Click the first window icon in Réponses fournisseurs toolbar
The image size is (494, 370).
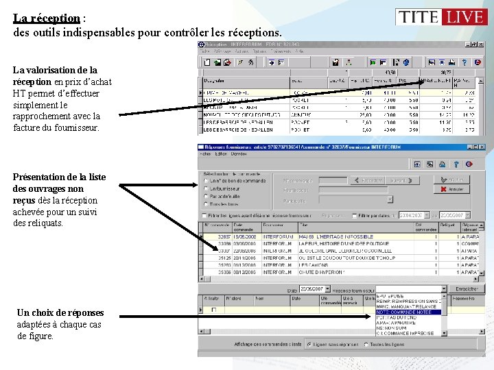(417, 164)
